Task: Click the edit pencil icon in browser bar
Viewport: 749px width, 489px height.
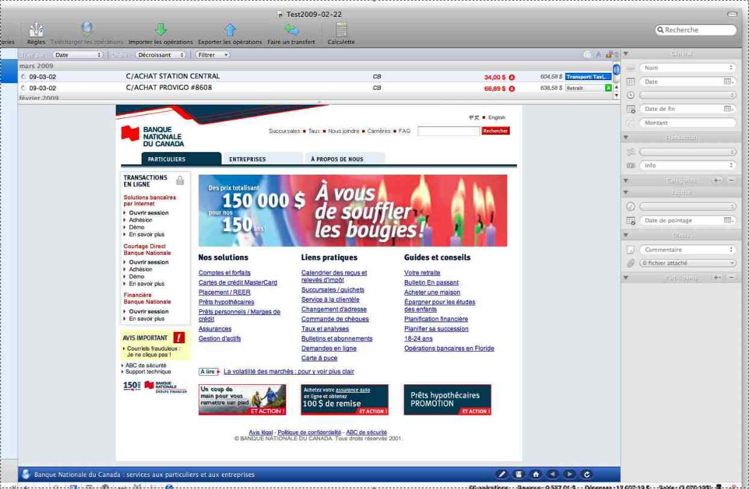Action: point(501,475)
